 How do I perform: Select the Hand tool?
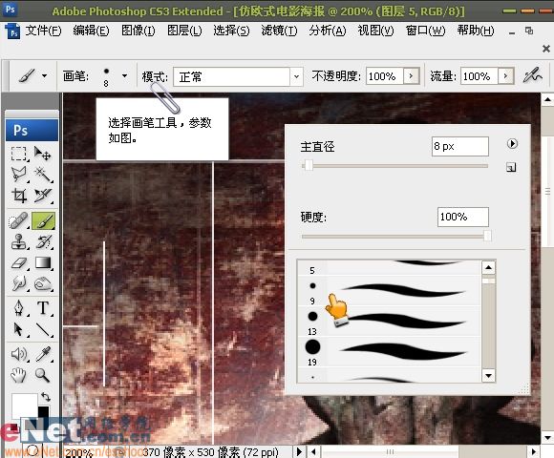click(x=19, y=375)
